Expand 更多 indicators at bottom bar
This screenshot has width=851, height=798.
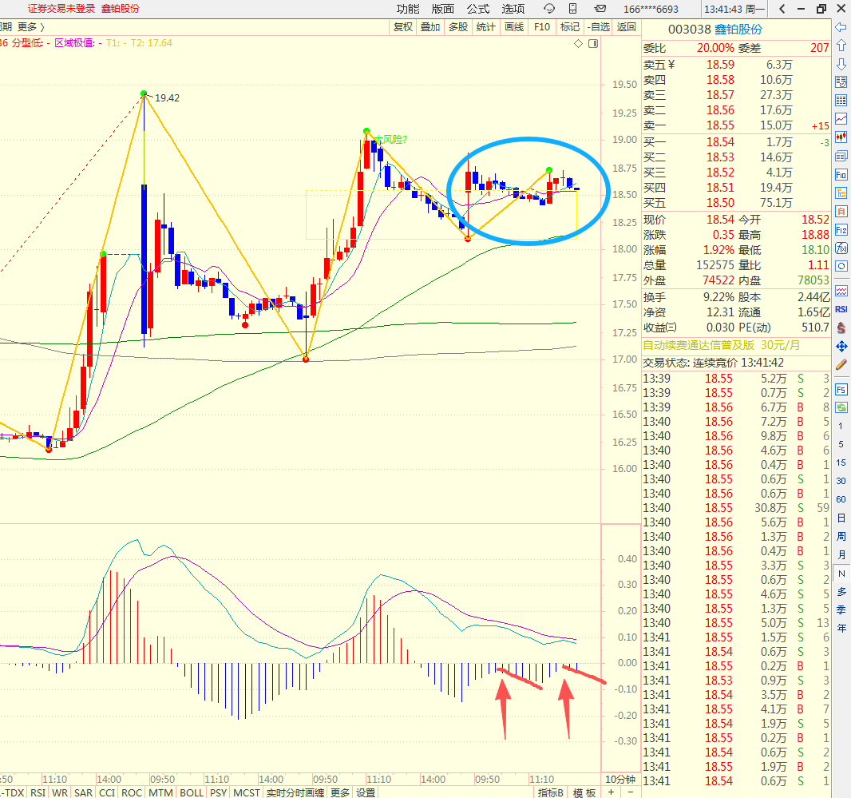point(340,792)
